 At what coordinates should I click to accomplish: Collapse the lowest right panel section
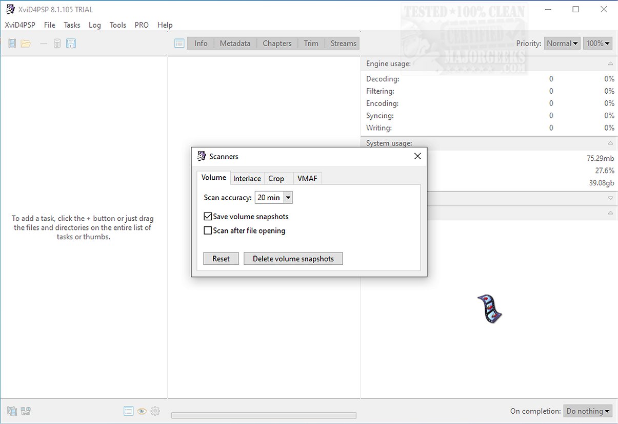coord(610,213)
